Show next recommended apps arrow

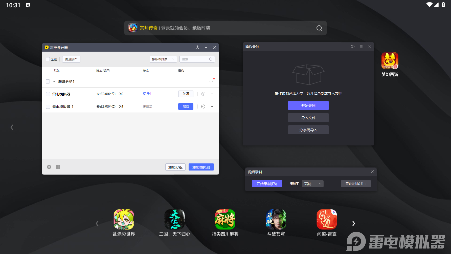click(354, 223)
